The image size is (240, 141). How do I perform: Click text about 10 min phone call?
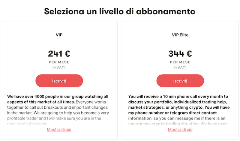click(x=178, y=96)
